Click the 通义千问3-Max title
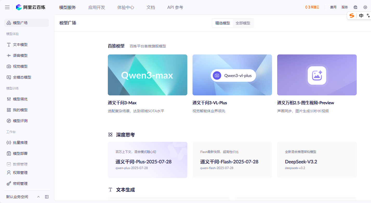The height and width of the screenshot is (203, 371). click(x=122, y=103)
